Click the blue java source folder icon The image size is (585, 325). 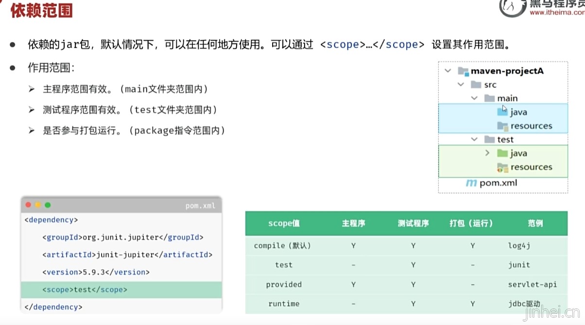click(502, 112)
